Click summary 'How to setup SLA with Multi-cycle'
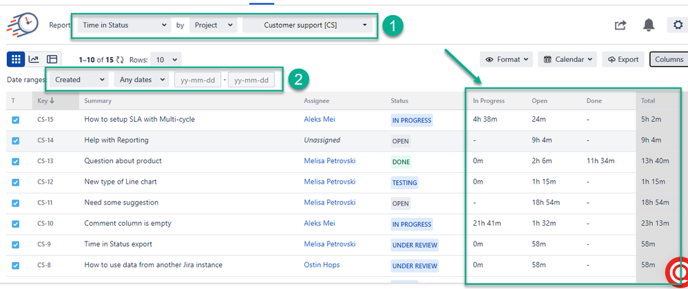The width and height of the screenshot is (688, 289). [x=140, y=119]
